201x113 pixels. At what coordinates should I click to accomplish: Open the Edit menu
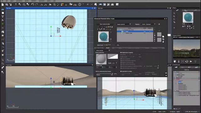pyautogui.click(x=7, y=1)
